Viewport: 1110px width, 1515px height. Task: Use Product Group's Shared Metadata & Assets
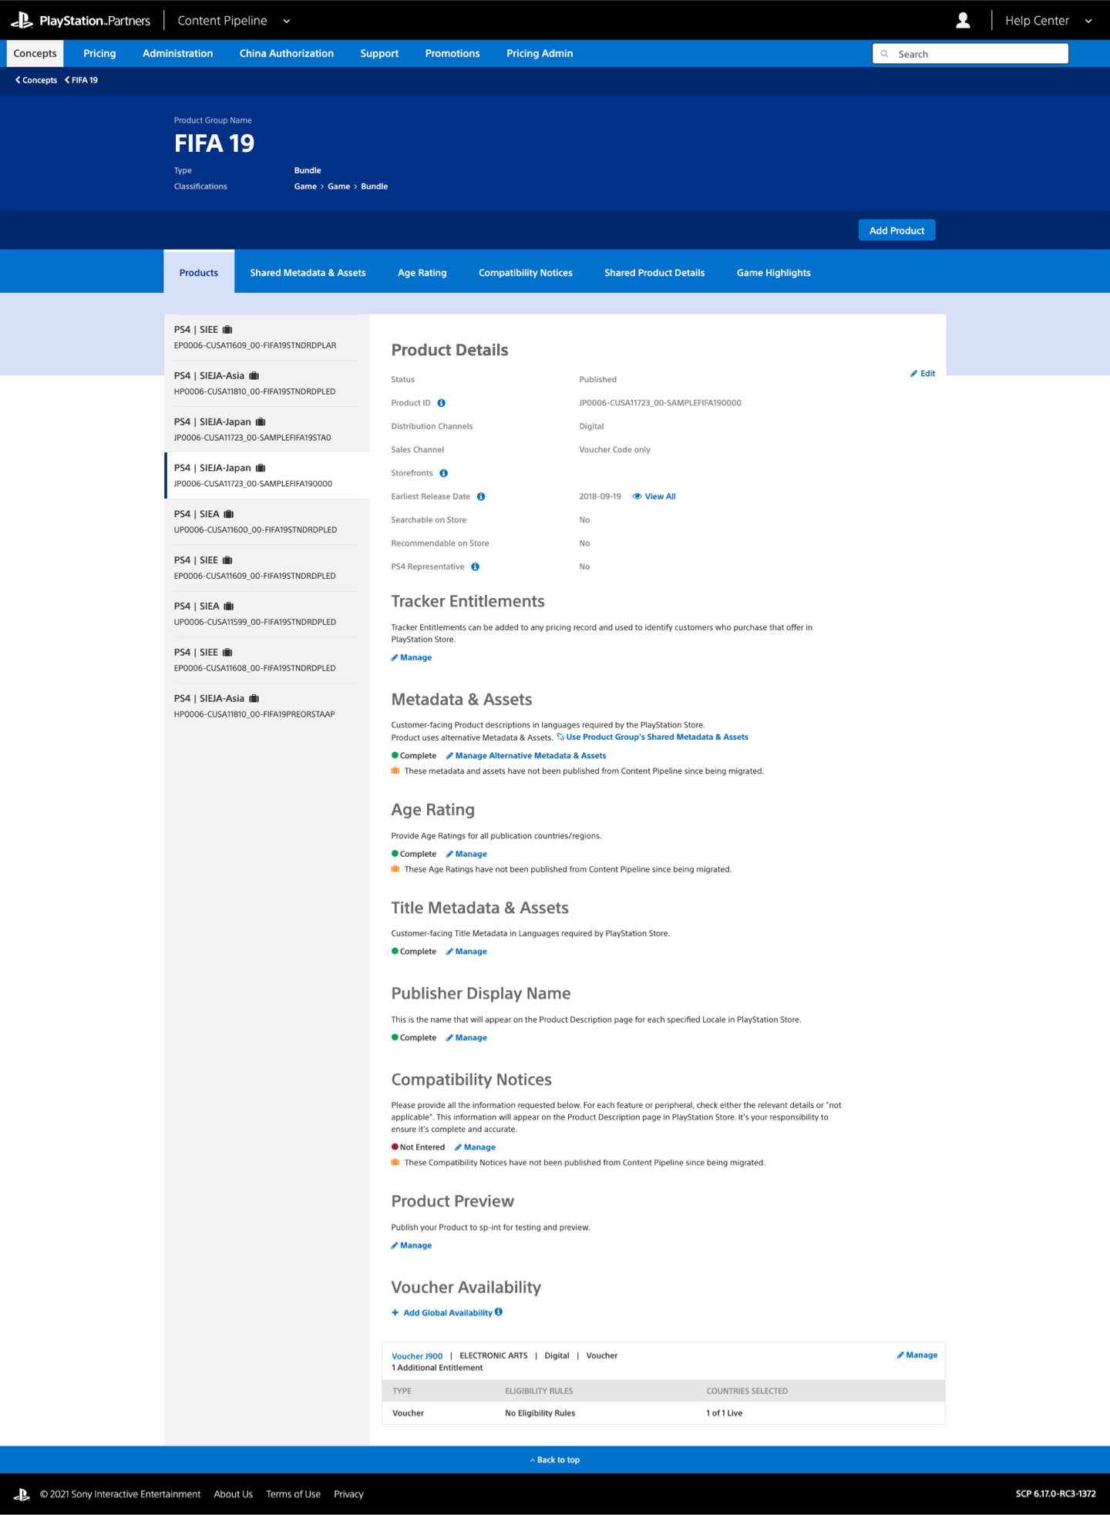pyautogui.click(x=653, y=737)
